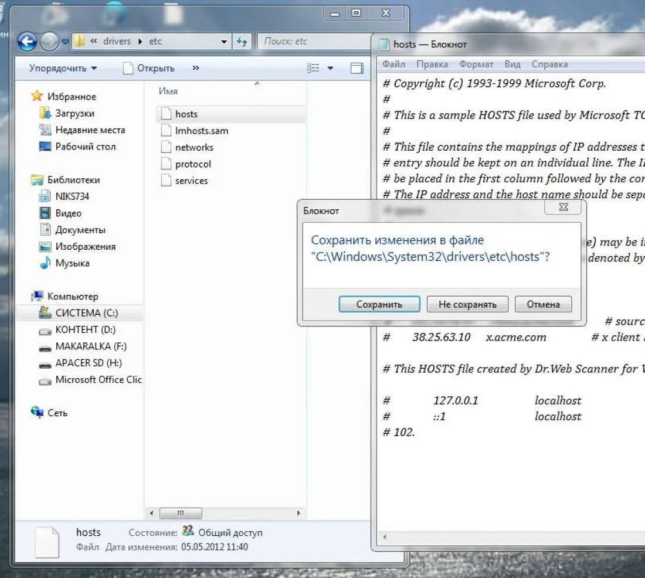This screenshot has height=578, width=645.
Task: Click forward navigation arrow in Explorer
Action: click(x=49, y=41)
